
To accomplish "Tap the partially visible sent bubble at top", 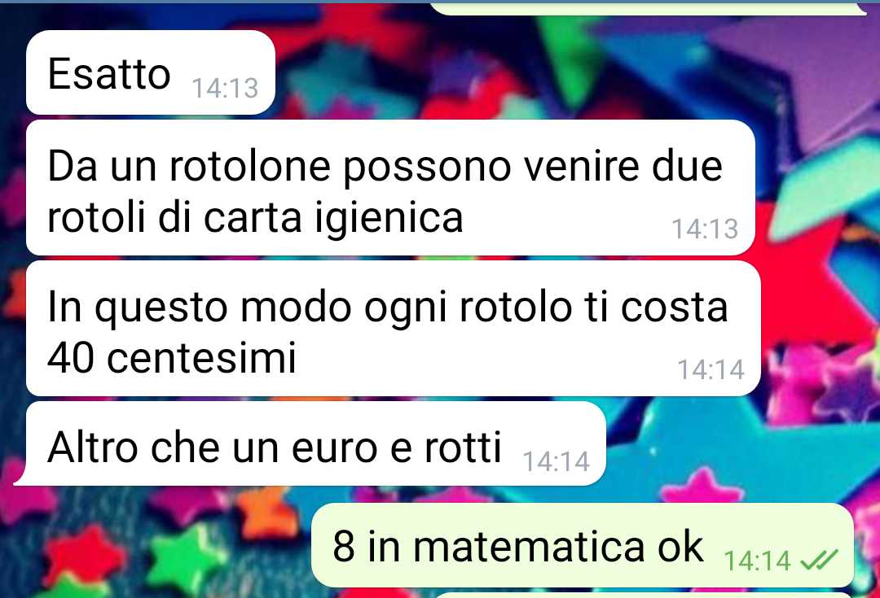I will pos(649,9).
